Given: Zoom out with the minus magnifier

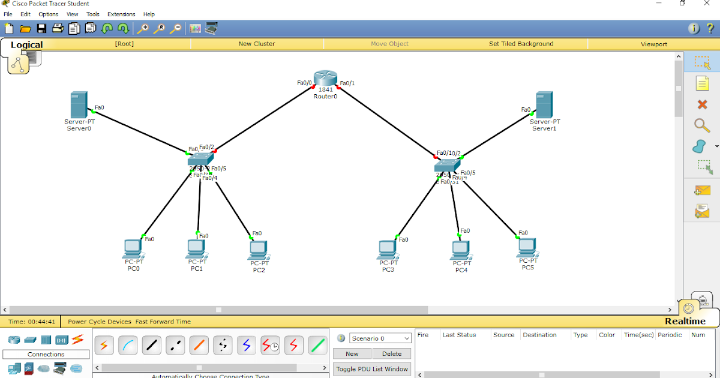Looking at the screenshot, I should (x=175, y=28).
